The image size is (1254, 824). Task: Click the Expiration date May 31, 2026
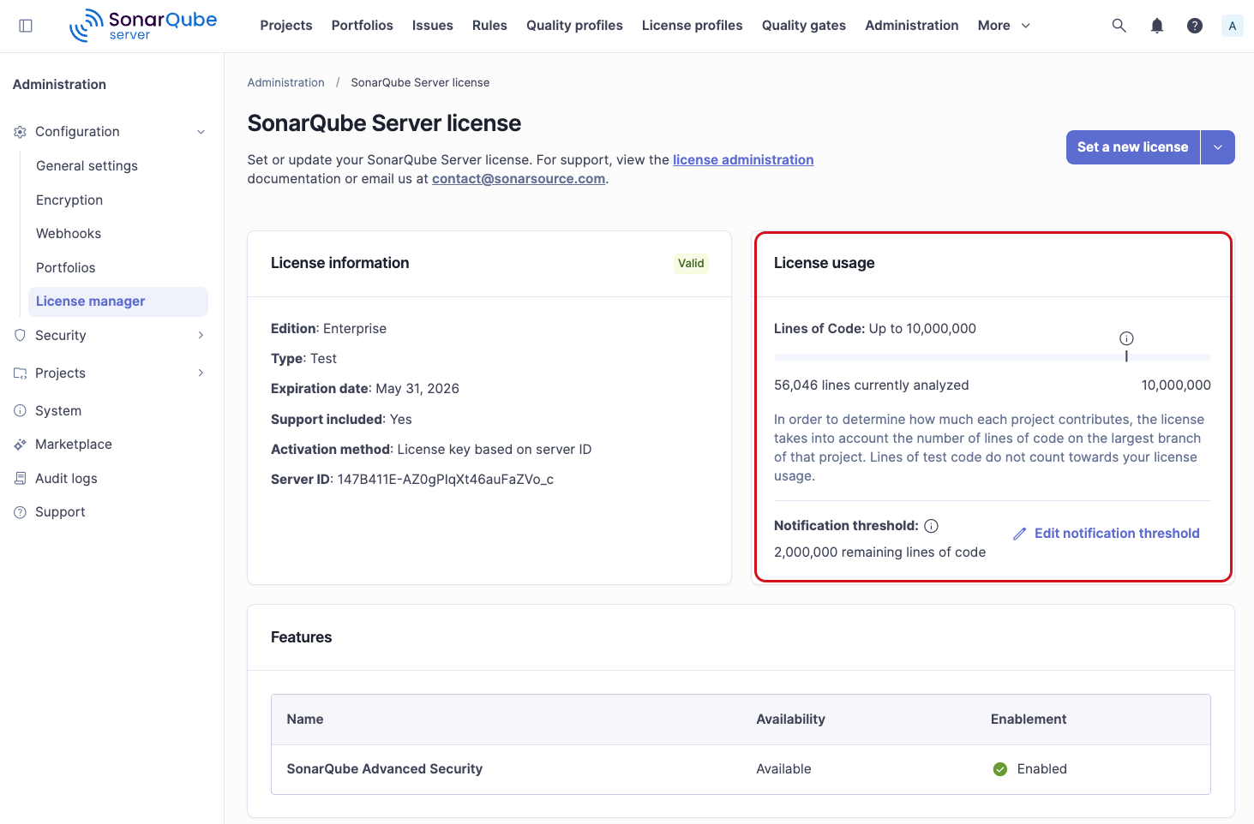pos(417,389)
